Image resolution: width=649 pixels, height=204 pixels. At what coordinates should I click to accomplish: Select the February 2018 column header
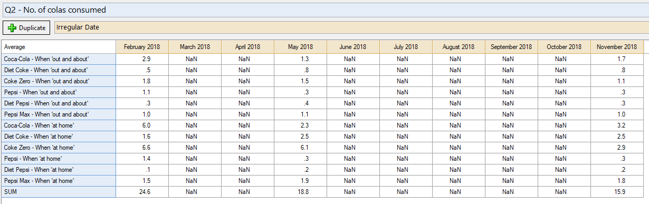coord(142,47)
